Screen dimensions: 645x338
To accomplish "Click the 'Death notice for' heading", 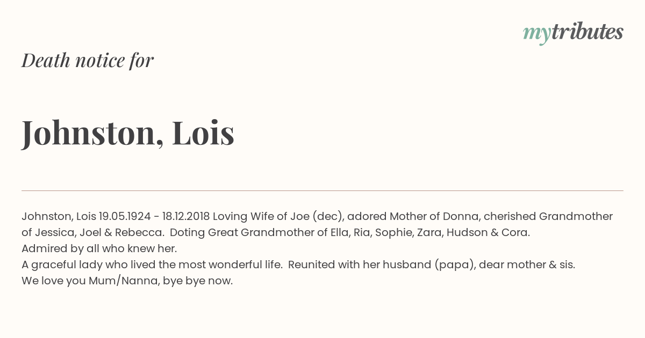I will 88,61.
